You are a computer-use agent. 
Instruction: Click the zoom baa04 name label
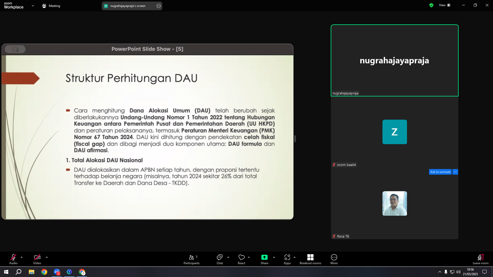click(x=346, y=165)
